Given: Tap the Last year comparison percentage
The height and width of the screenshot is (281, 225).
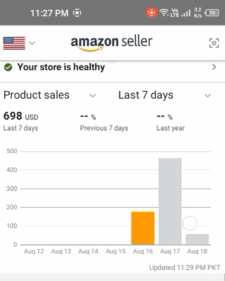Looking at the screenshot, I should click(x=165, y=117).
